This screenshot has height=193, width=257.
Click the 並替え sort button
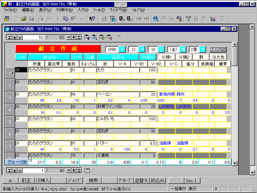[x=141, y=180]
